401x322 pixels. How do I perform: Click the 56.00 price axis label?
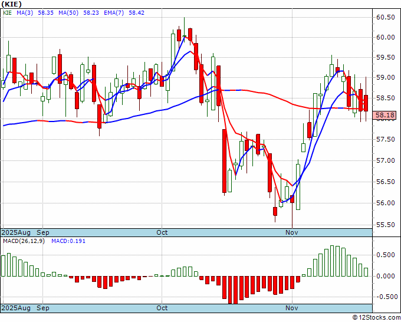click(x=386, y=203)
